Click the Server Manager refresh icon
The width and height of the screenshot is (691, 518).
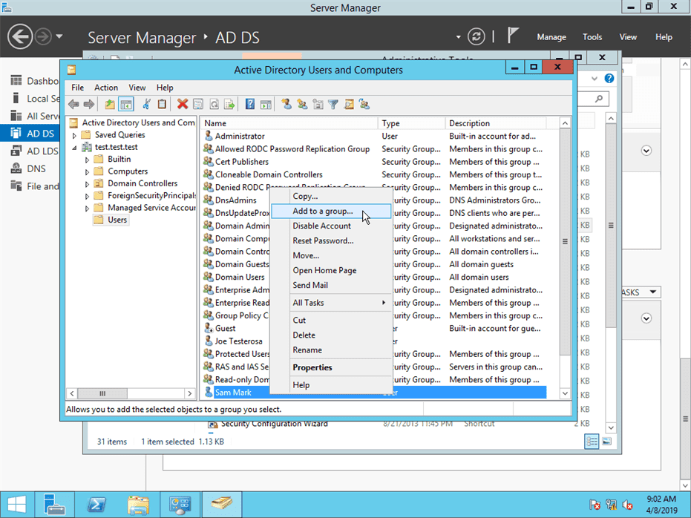click(476, 36)
